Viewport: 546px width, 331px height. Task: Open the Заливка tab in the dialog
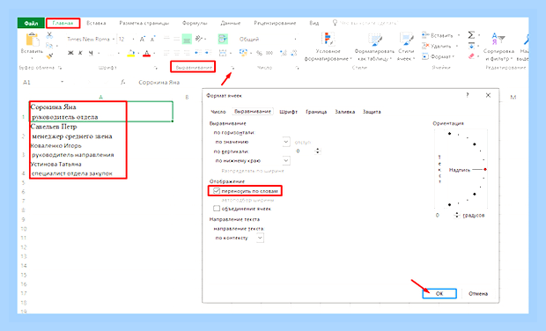pyautogui.click(x=344, y=112)
